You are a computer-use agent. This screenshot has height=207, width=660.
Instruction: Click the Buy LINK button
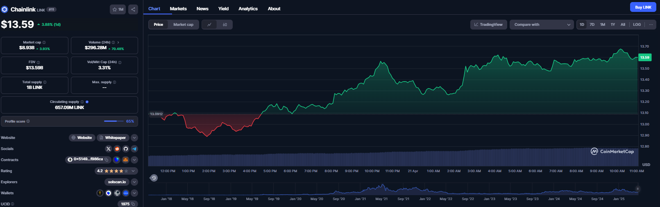[x=643, y=7]
